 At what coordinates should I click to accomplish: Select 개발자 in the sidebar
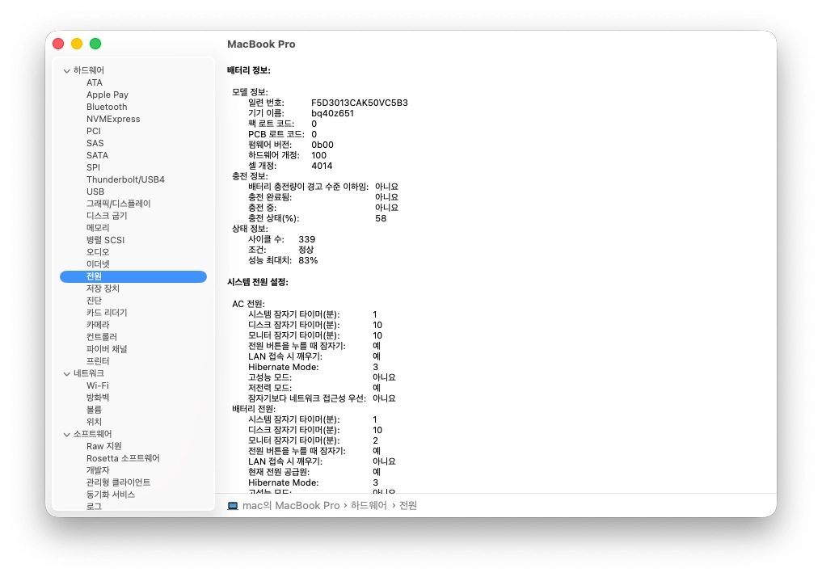click(x=98, y=470)
